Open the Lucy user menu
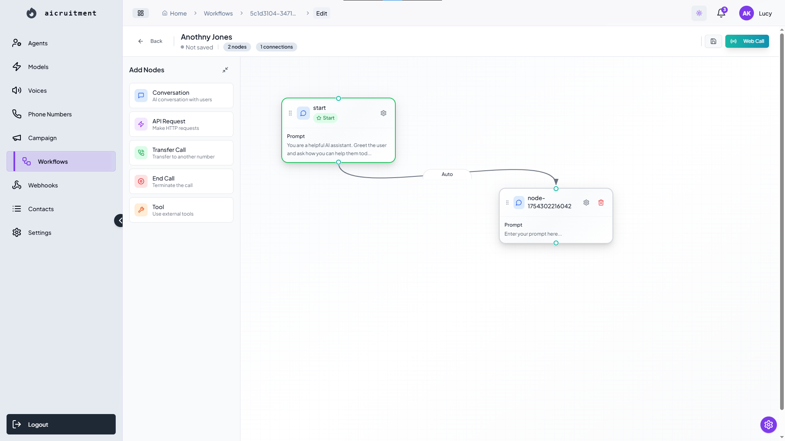The image size is (785, 441). pos(765,13)
